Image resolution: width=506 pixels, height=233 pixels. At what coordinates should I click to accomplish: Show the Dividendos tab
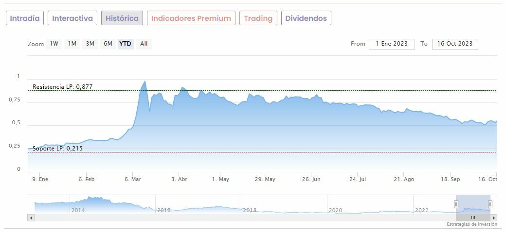click(306, 18)
